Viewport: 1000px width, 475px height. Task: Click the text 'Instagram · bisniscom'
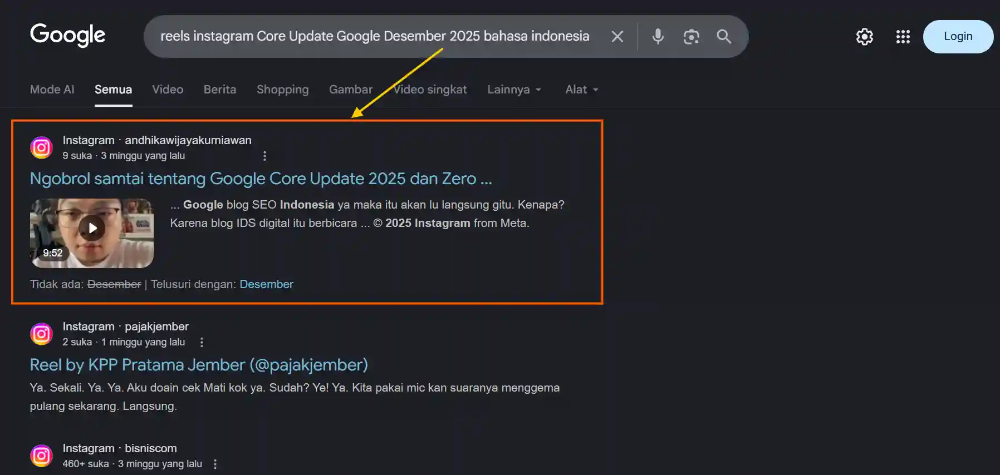(x=120, y=448)
